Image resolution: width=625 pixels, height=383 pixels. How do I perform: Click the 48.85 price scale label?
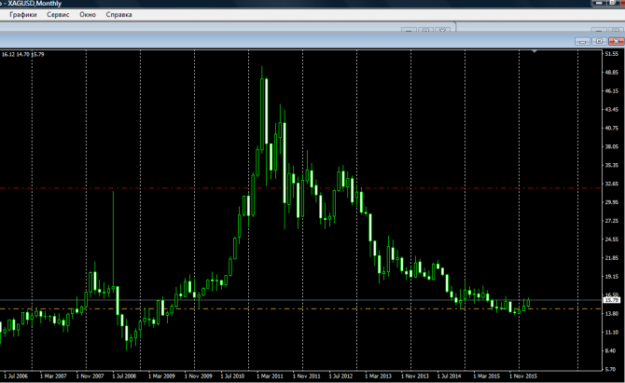(x=611, y=73)
